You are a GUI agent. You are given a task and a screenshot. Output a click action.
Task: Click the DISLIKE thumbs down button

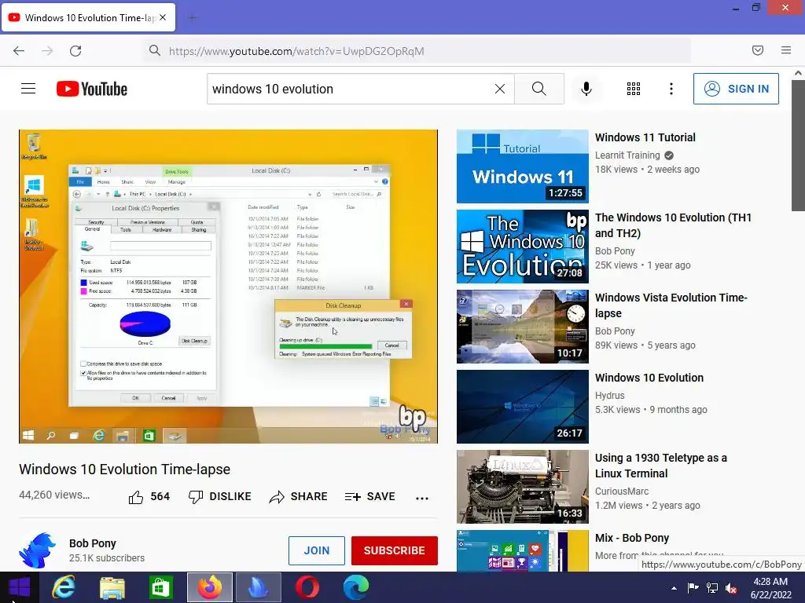[220, 496]
